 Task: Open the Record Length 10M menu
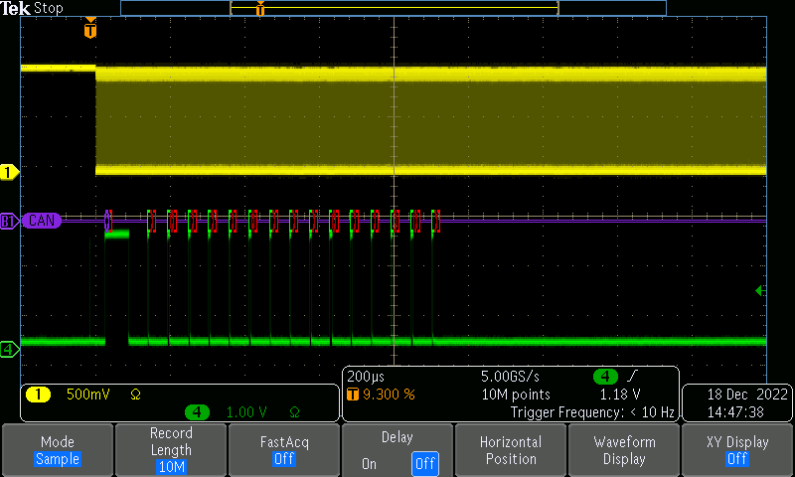(x=171, y=449)
